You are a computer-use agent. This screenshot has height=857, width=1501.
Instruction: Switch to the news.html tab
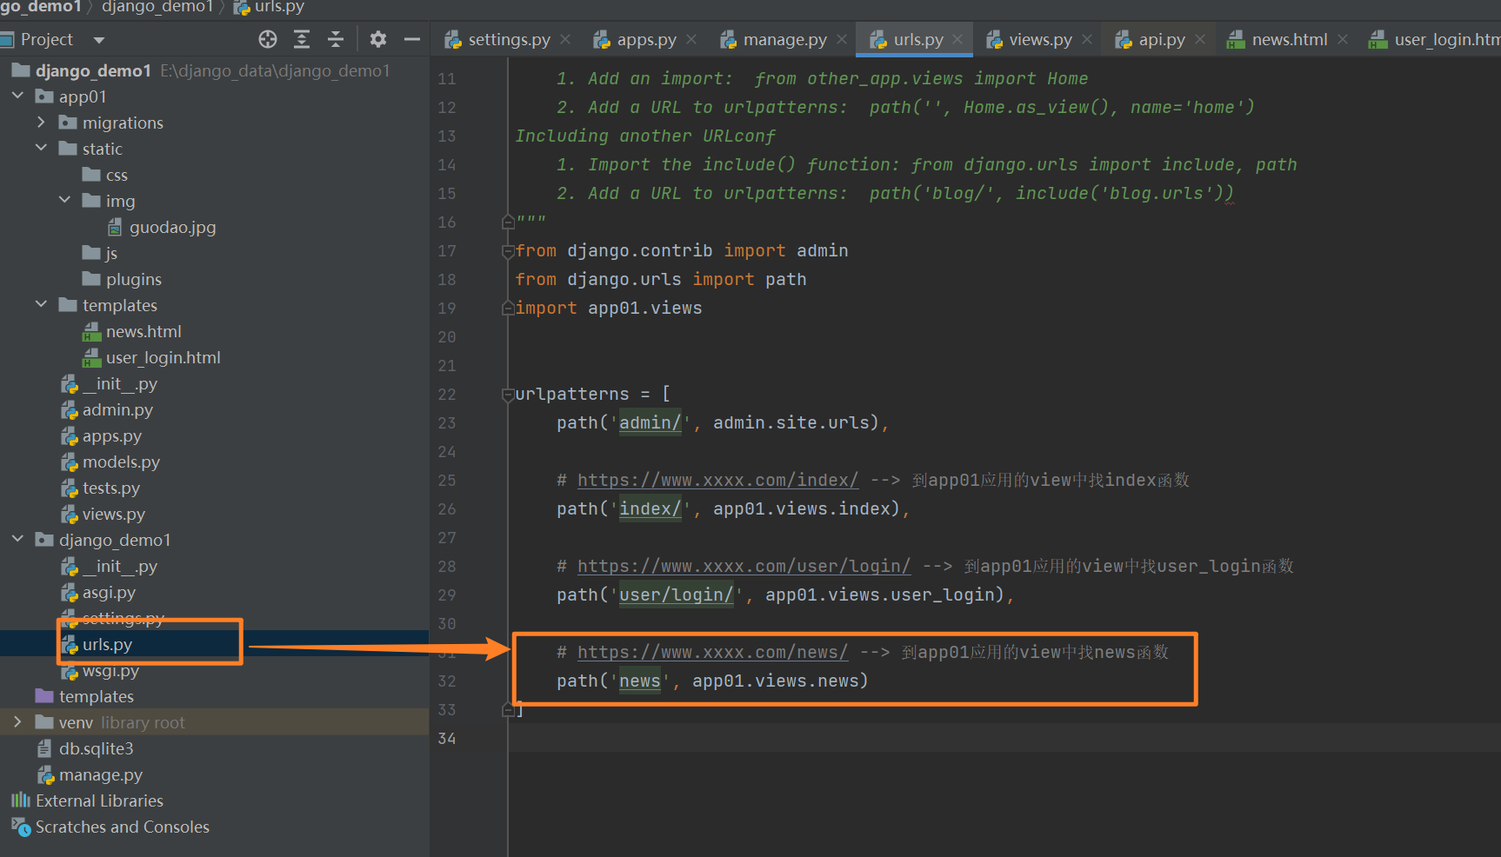click(x=1289, y=39)
